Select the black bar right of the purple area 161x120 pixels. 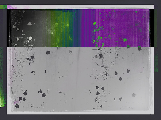[x=152, y=28]
